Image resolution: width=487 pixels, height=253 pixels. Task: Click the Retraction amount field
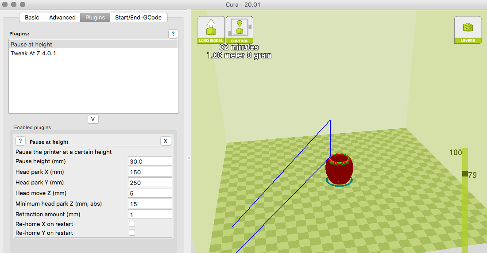[x=150, y=214]
